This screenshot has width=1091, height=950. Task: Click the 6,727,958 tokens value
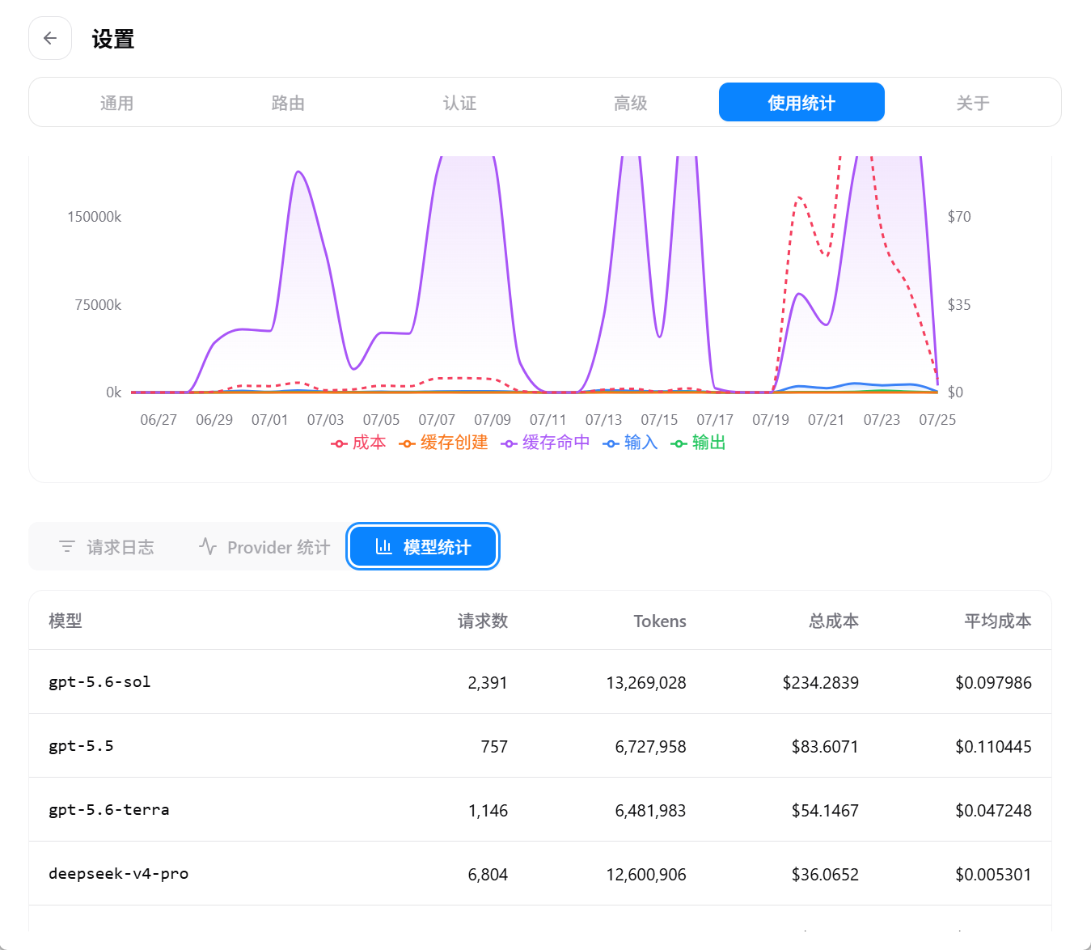pos(651,746)
